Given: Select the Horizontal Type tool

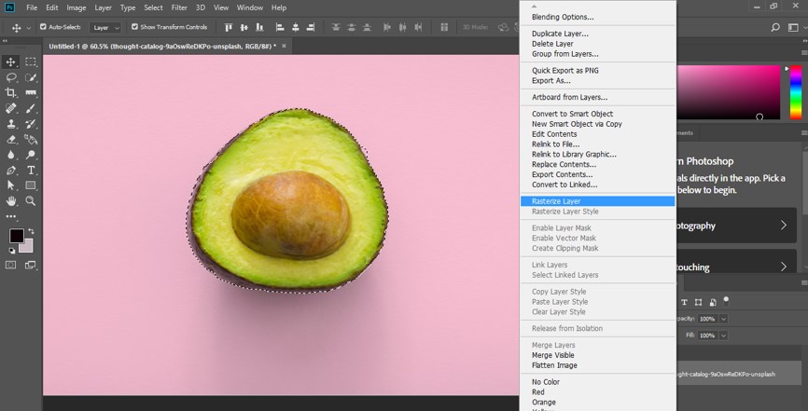Looking at the screenshot, I should coord(31,170).
